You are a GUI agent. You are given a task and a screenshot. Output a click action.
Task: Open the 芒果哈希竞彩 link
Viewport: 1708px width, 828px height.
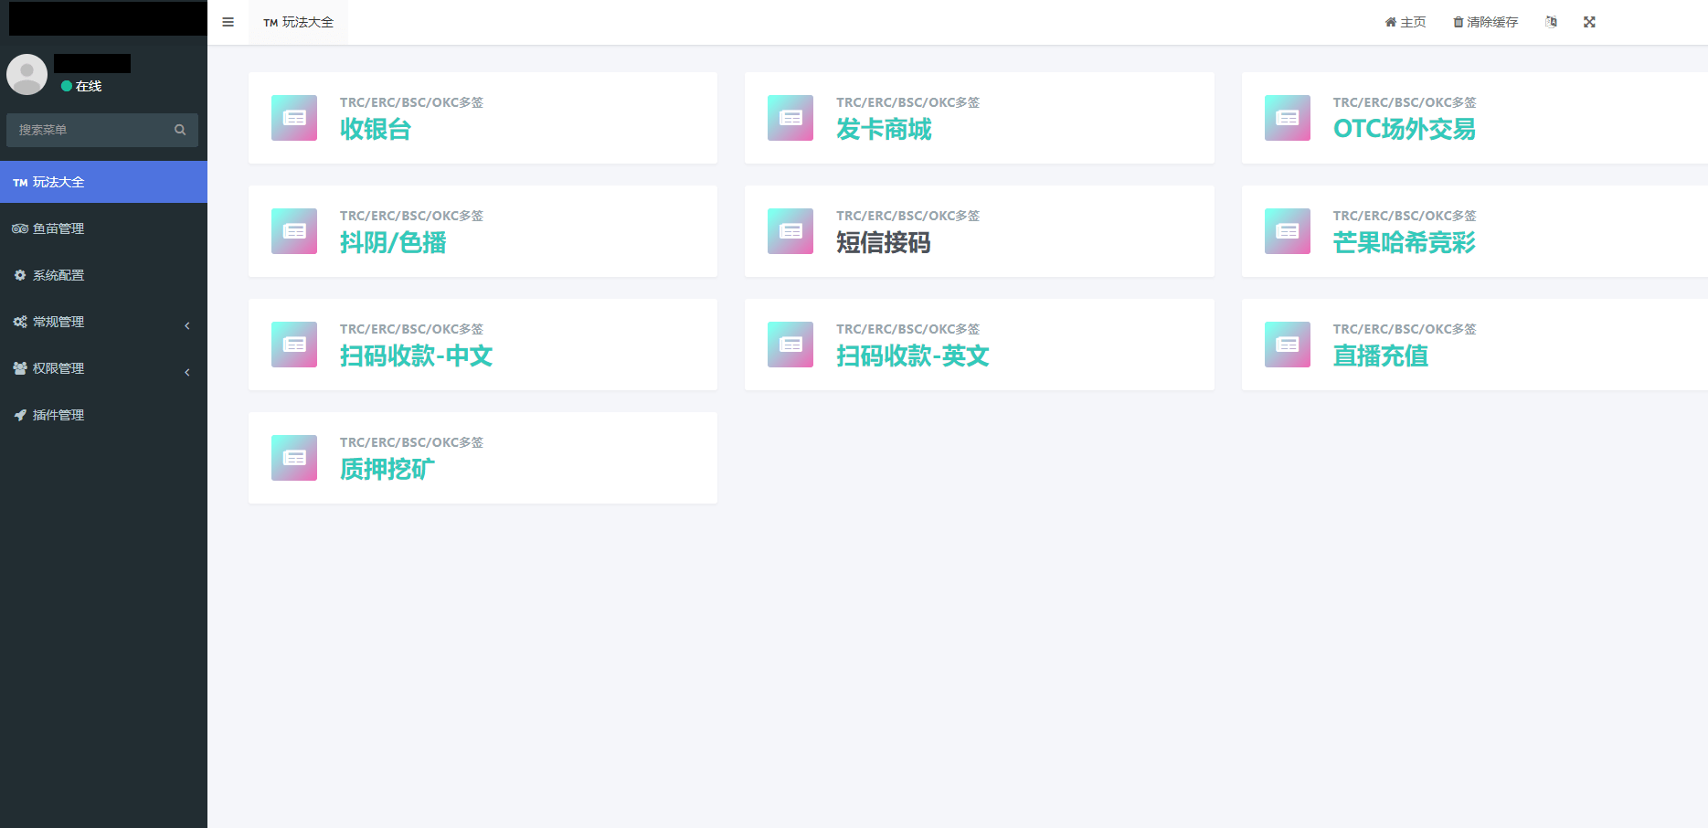1404,243
